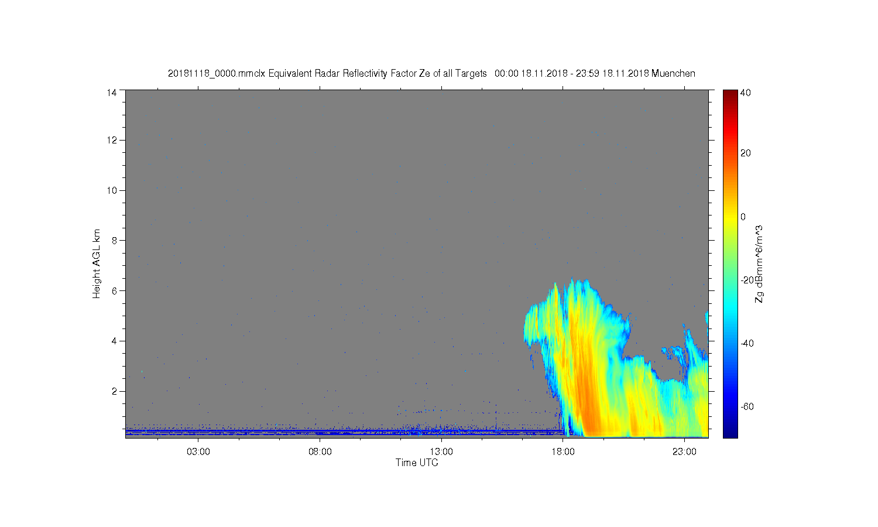Click the station name "Muenchen" in the title
The image size is (878, 527).
[673, 74]
